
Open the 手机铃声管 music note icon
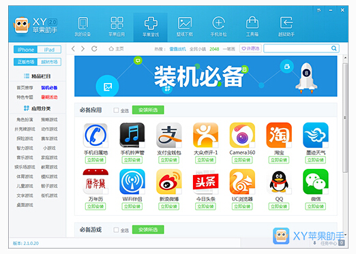tap(132, 136)
